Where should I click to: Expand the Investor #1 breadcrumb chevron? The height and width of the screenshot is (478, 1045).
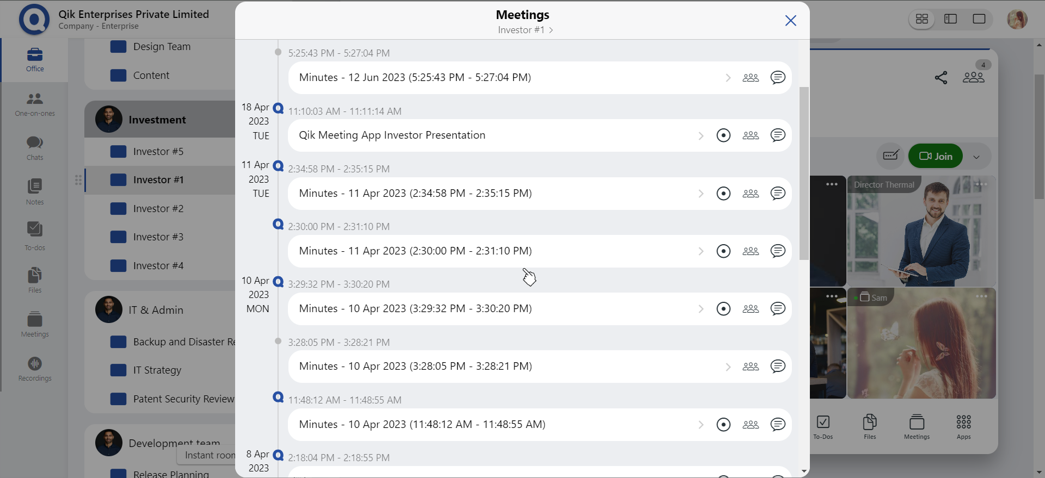tap(551, 30)
